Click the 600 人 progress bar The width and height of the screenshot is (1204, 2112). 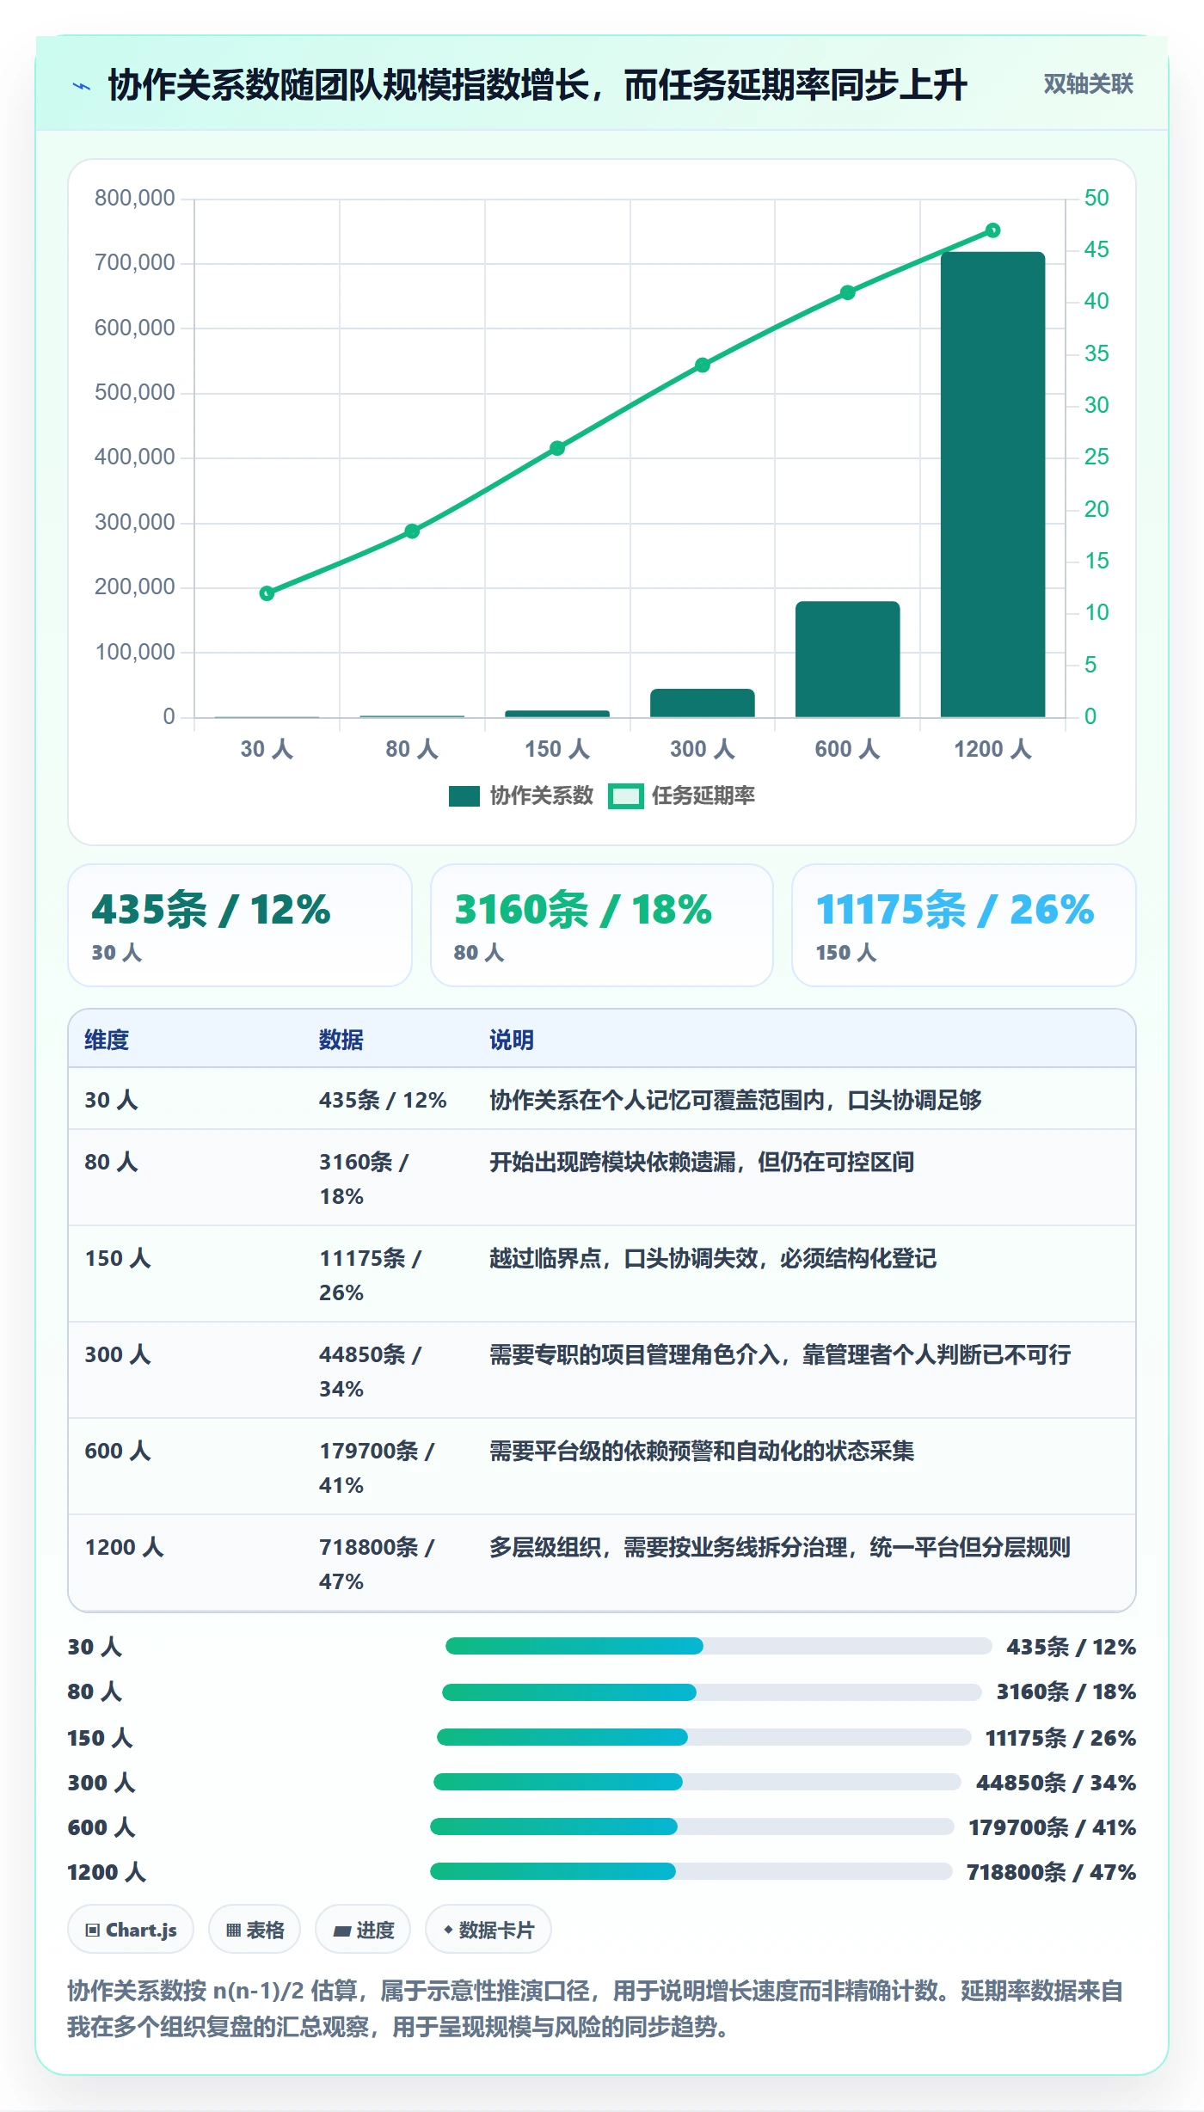tap(692, 1827)
